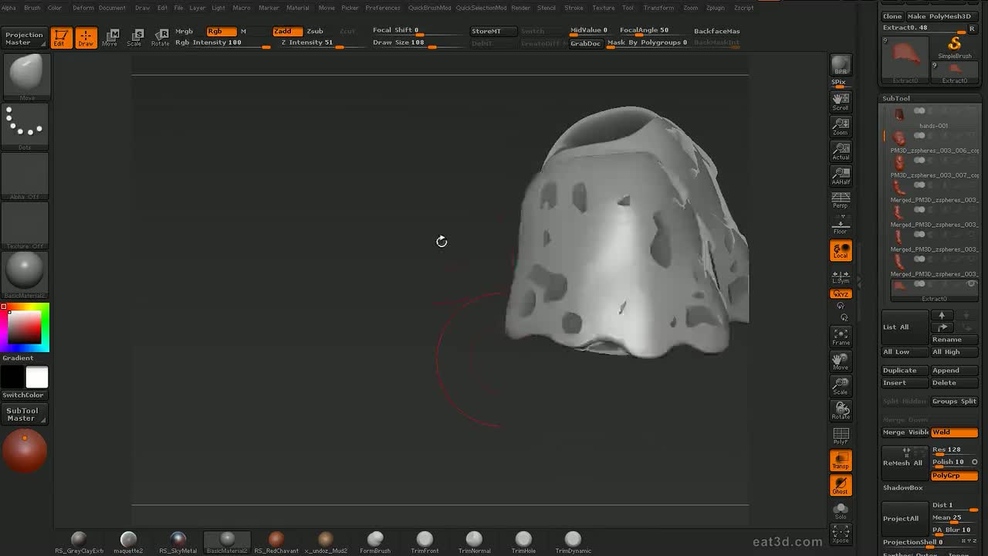Toggle Transp transparency mode
The image size is (988, 556).
[841, 461]
